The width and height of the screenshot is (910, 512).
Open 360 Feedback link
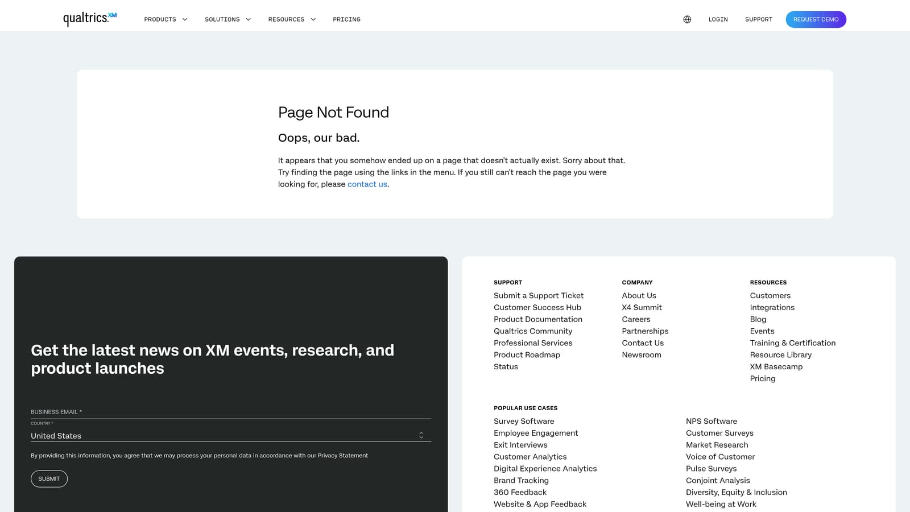click(x=520, y=493)
